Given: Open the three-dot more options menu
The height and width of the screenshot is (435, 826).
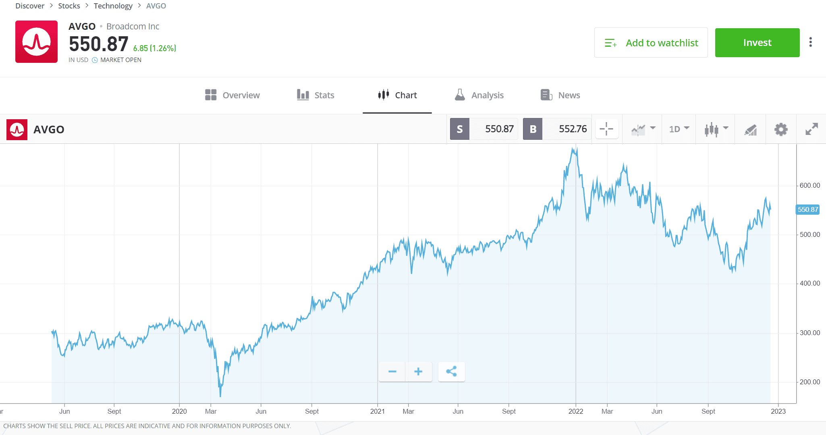Looking at the screenshot, I should [x=810, y=42].
